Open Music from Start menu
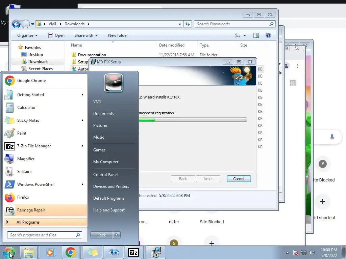 (98, 137)
